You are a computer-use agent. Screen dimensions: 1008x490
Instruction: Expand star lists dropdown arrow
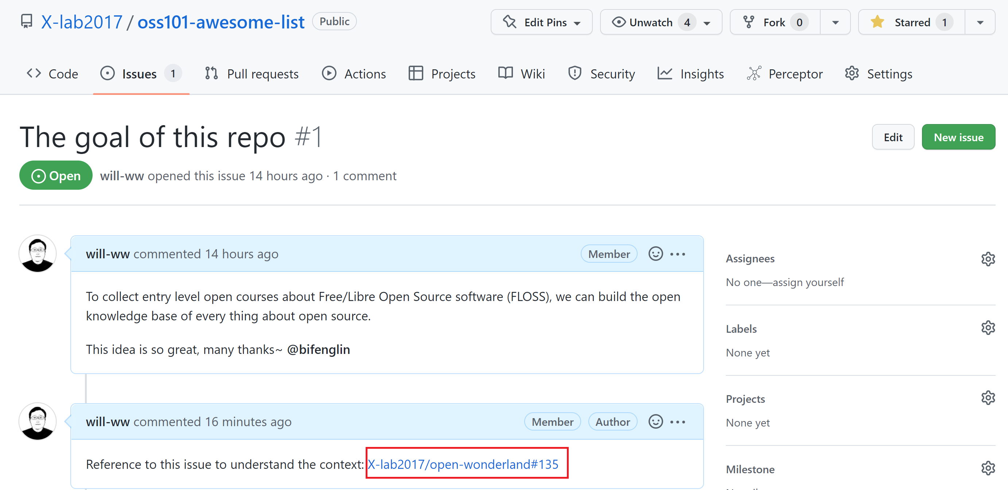click(980, 22)
